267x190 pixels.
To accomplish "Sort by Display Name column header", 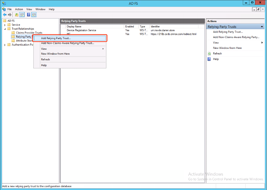I will tap(95, 26).
